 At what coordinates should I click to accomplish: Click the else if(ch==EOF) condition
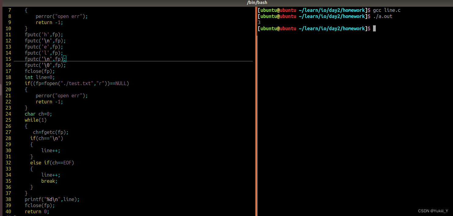click(52, 163)
